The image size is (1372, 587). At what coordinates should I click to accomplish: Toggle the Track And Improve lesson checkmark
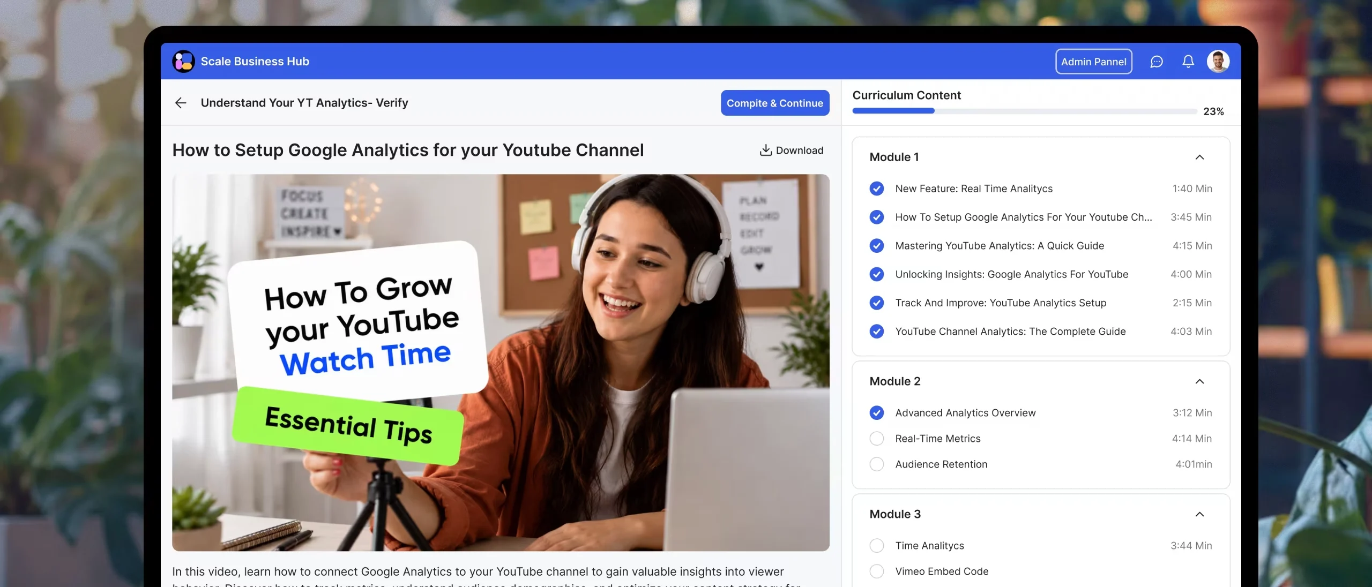tap(877, 303)
